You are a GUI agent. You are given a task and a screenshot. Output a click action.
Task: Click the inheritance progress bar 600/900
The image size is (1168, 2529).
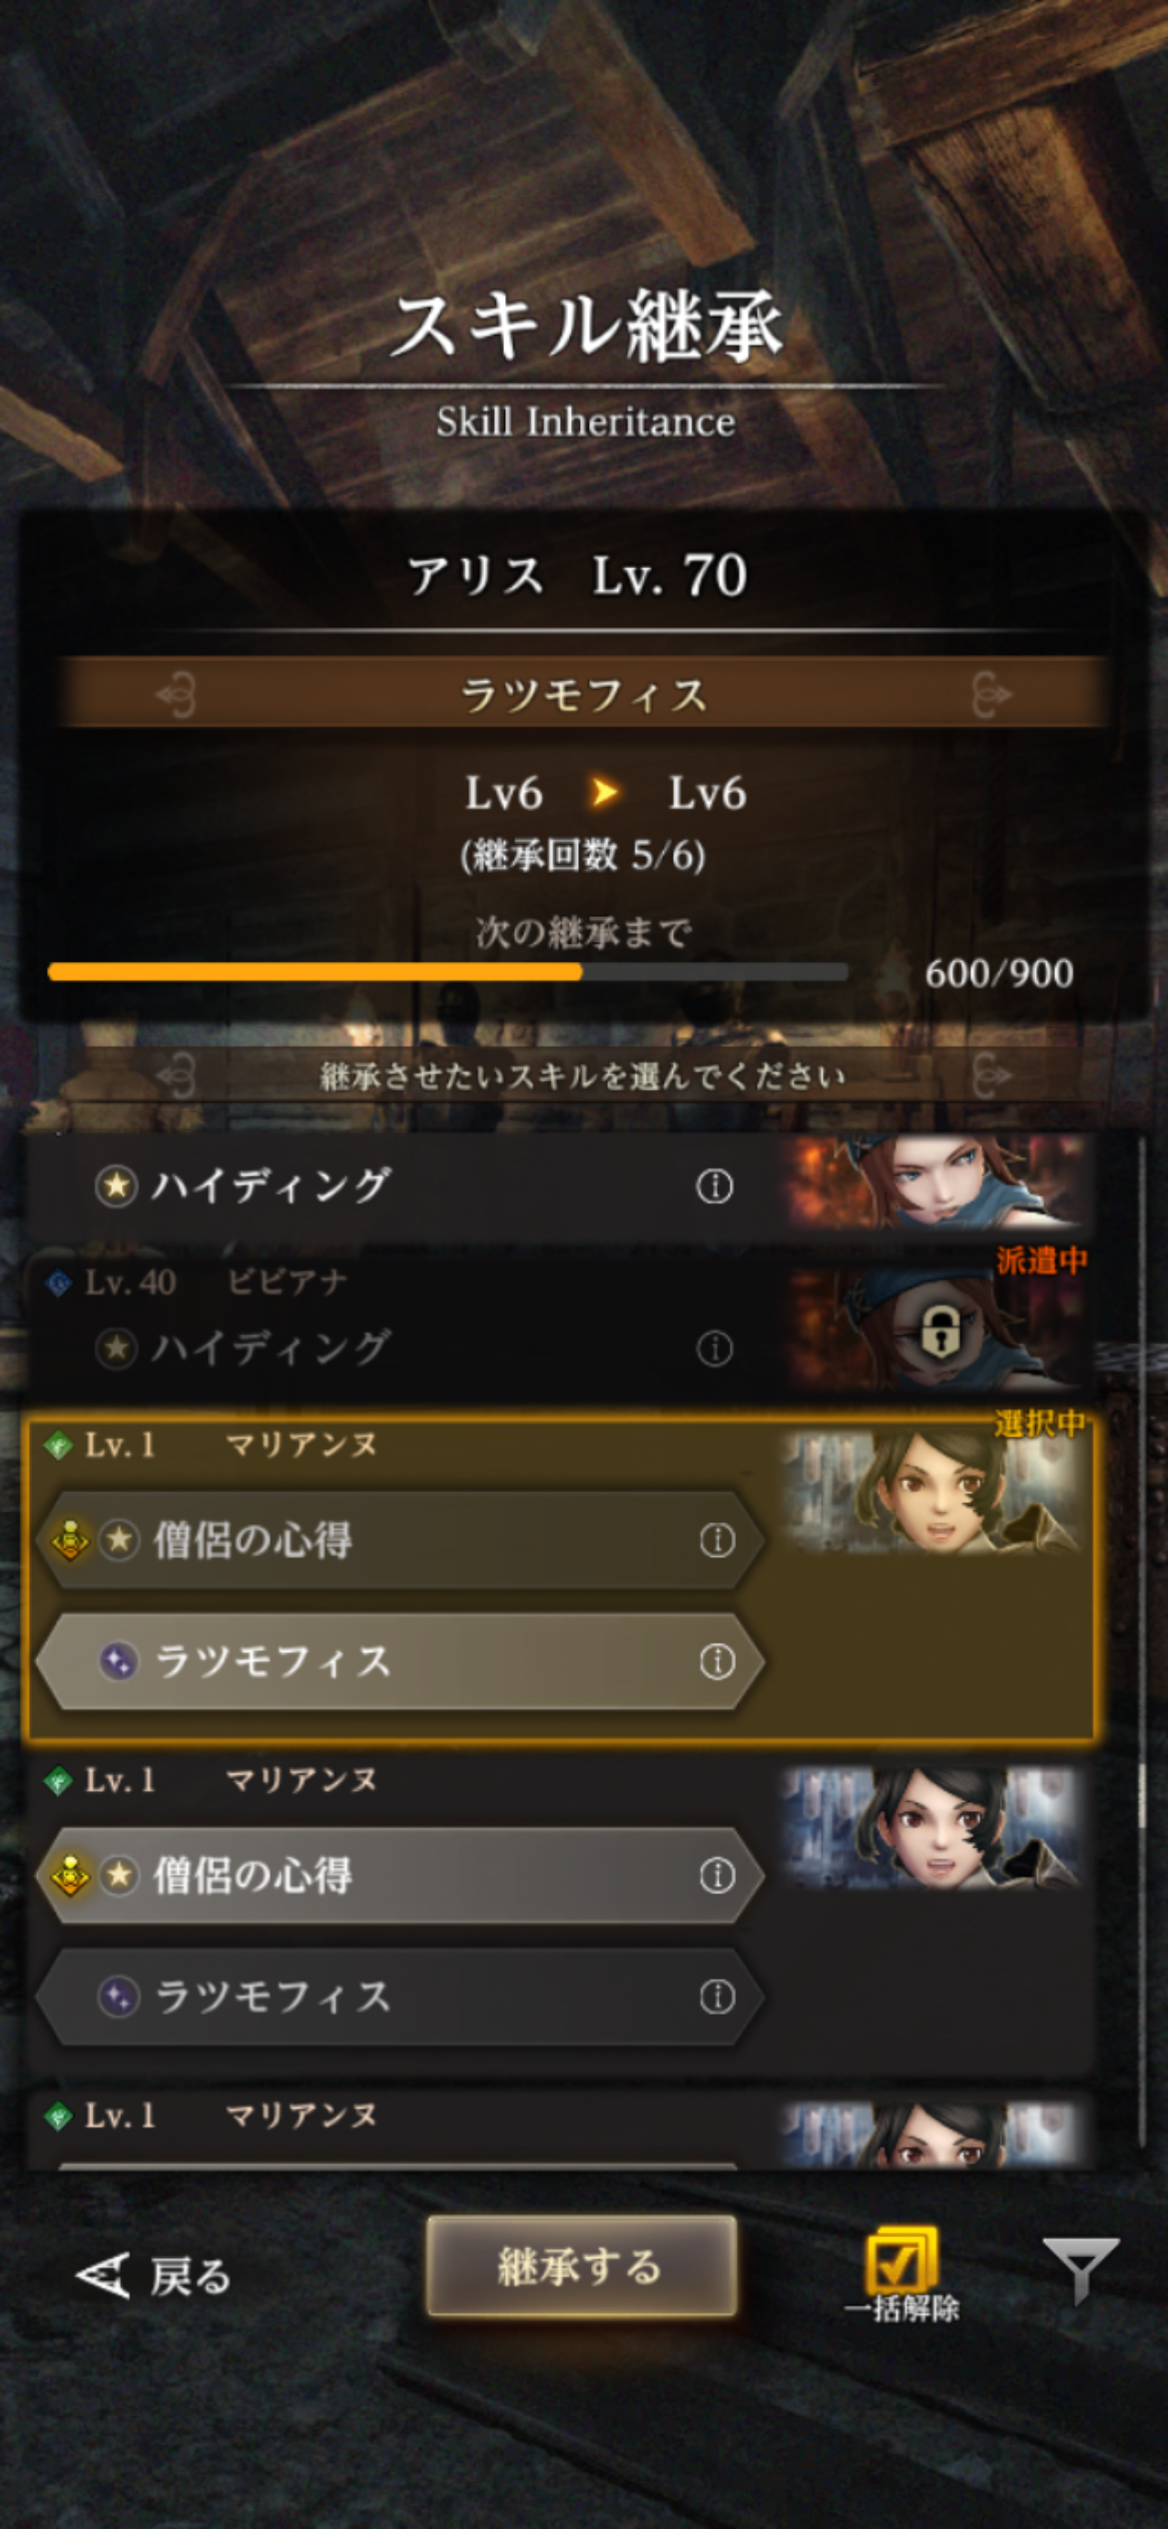point(447,972)
